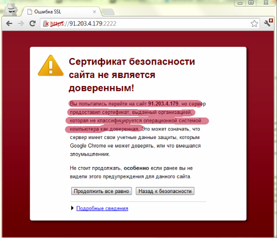The width and height of the screenshot is (277, 238).
Task: Maximize the browser window
Action: [x=251, y=2]
